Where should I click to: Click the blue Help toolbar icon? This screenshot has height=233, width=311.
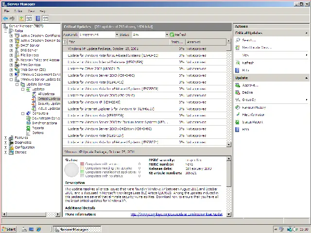[38, 18]
